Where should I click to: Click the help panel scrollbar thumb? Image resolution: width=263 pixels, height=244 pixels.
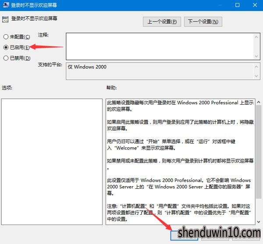[x=259, y=152]
